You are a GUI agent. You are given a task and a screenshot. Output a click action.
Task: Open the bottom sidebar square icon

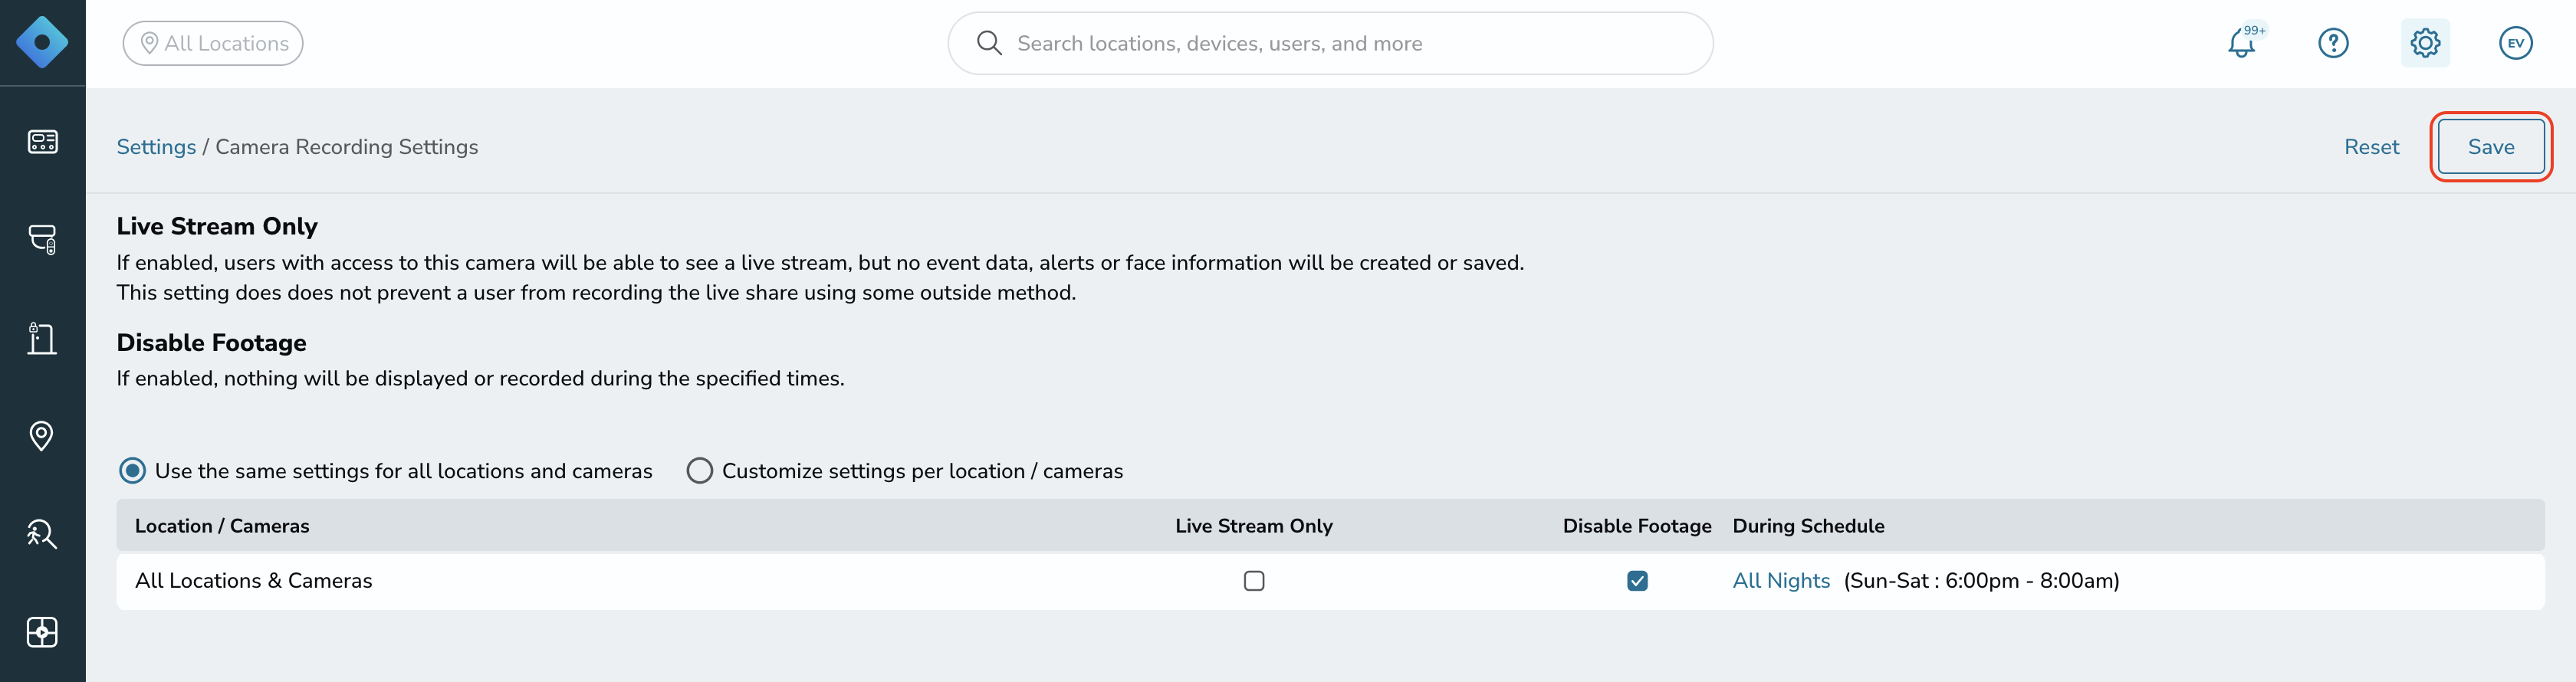42,632
